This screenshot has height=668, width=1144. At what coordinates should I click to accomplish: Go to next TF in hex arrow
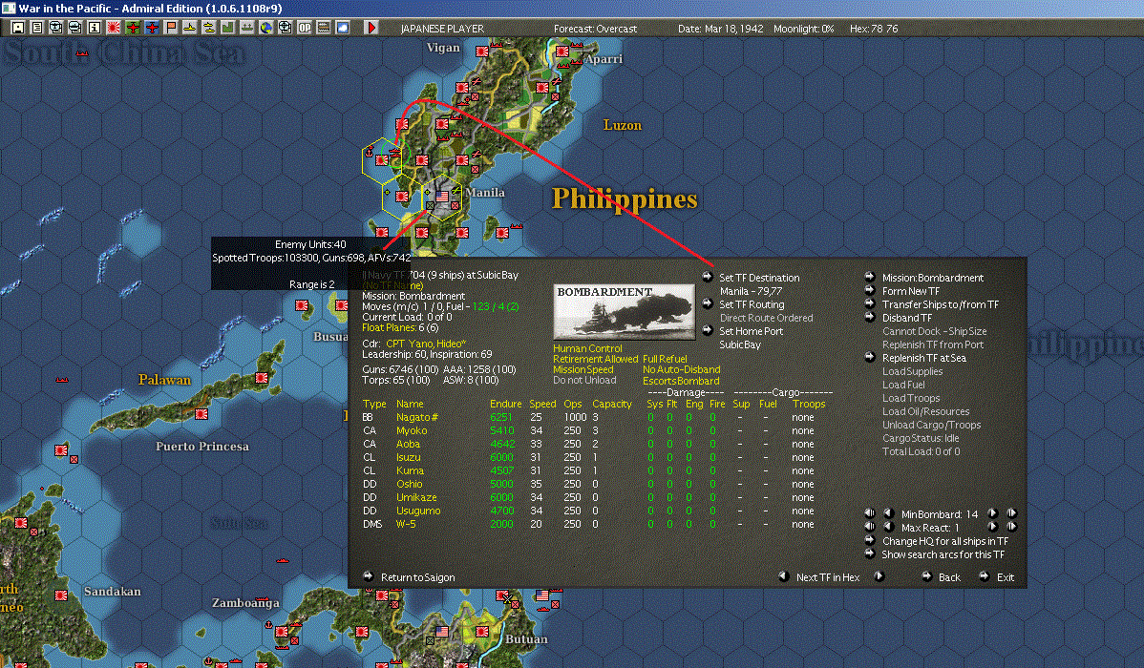[x=879, y=576]
